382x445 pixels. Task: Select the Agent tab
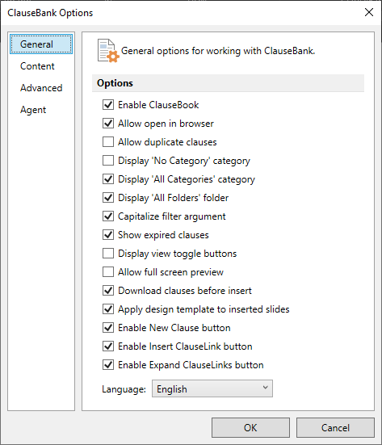(x=33, y=110)
